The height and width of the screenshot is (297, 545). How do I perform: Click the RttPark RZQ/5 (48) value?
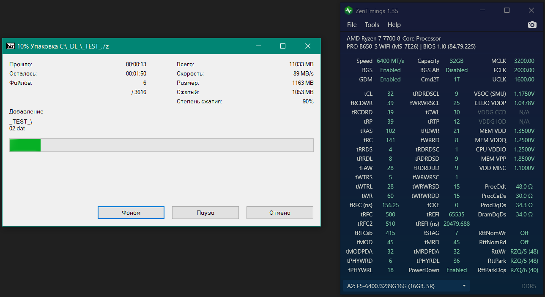(x=524, y=261)
